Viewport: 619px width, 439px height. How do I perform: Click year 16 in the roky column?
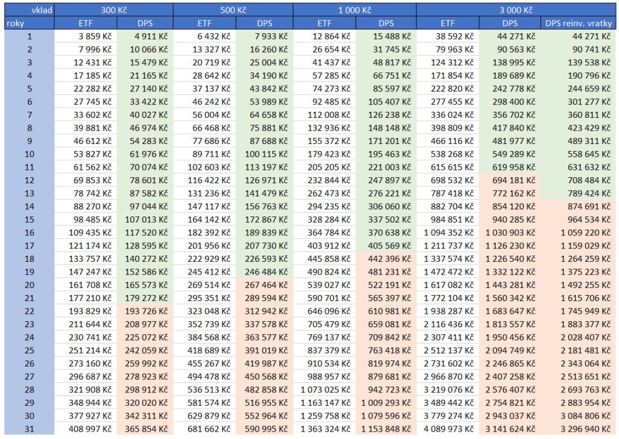point(28,233)
